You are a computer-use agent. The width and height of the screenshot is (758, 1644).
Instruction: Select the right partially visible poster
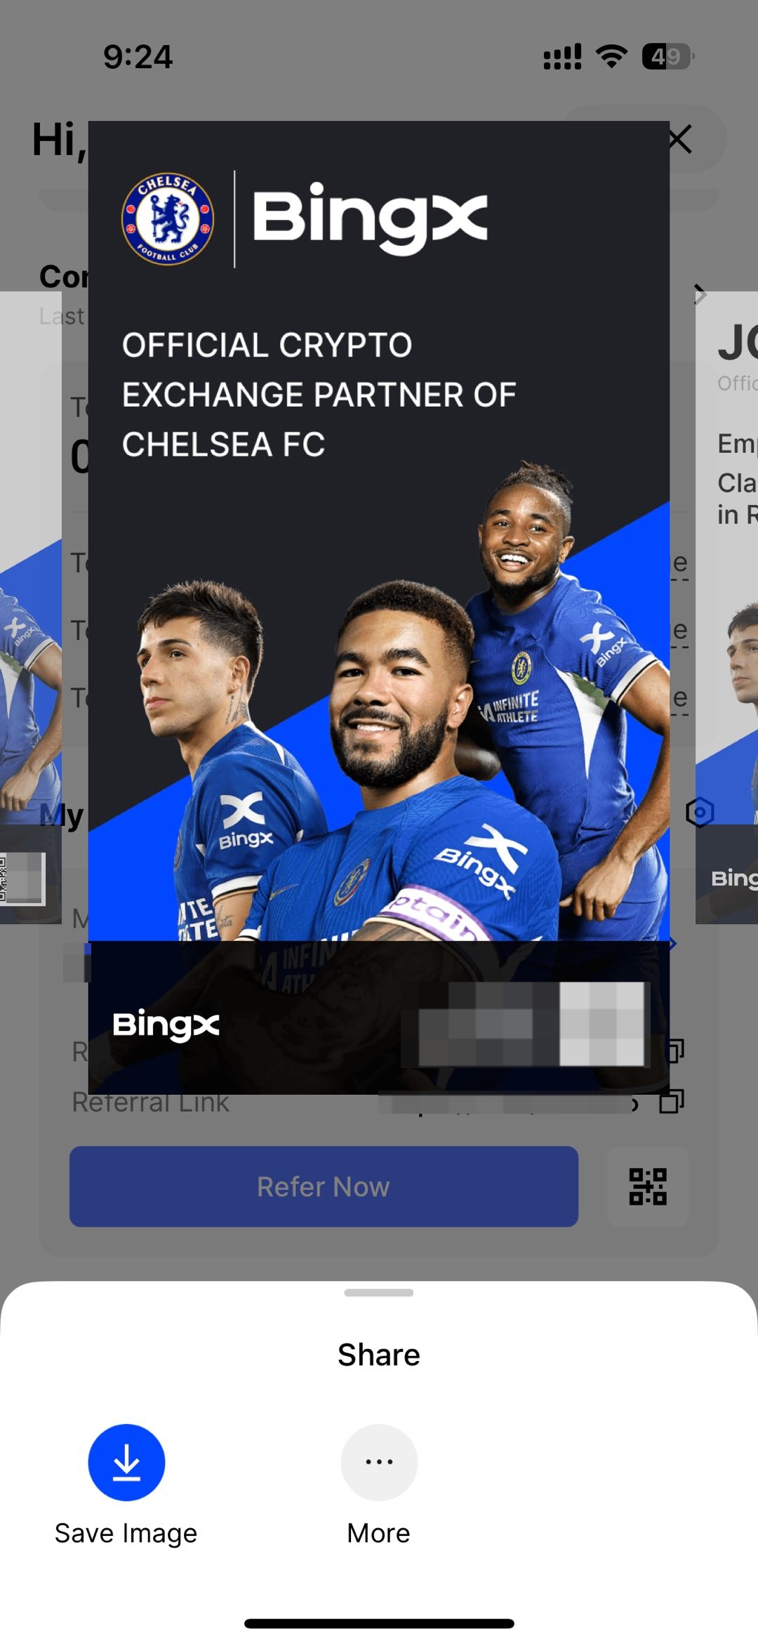726,607
